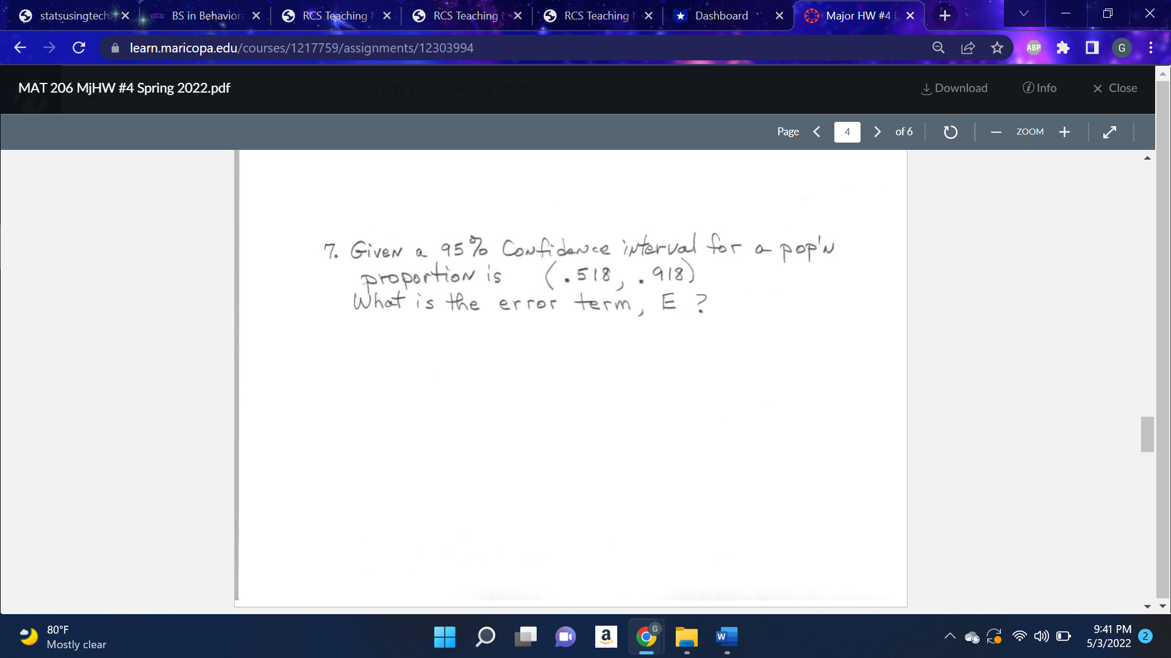Screen dimensions: 1171x658
Task: Open the tab search chevron
Action: (1023, 13)
